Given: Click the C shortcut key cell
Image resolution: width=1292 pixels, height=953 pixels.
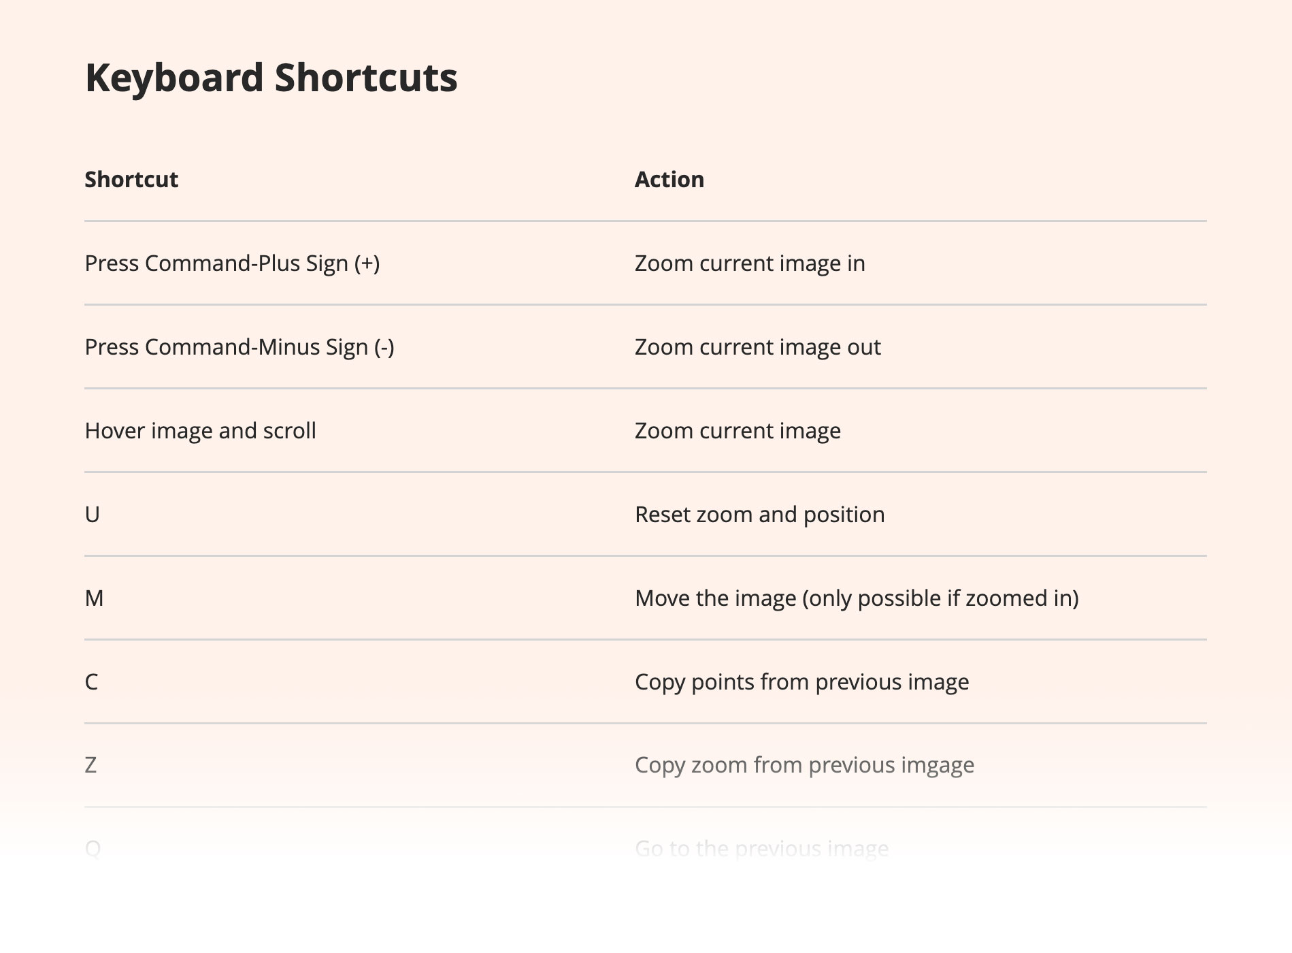Looking at the screenshot, I should [92, 682].
